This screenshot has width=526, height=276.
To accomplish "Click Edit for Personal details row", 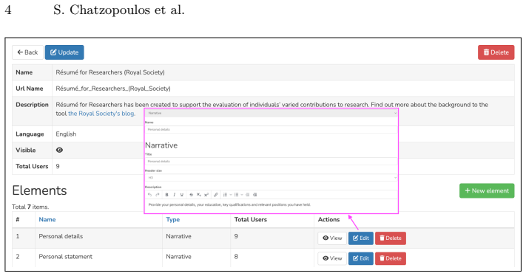I will pyautogui.click(x=360, y=238).
